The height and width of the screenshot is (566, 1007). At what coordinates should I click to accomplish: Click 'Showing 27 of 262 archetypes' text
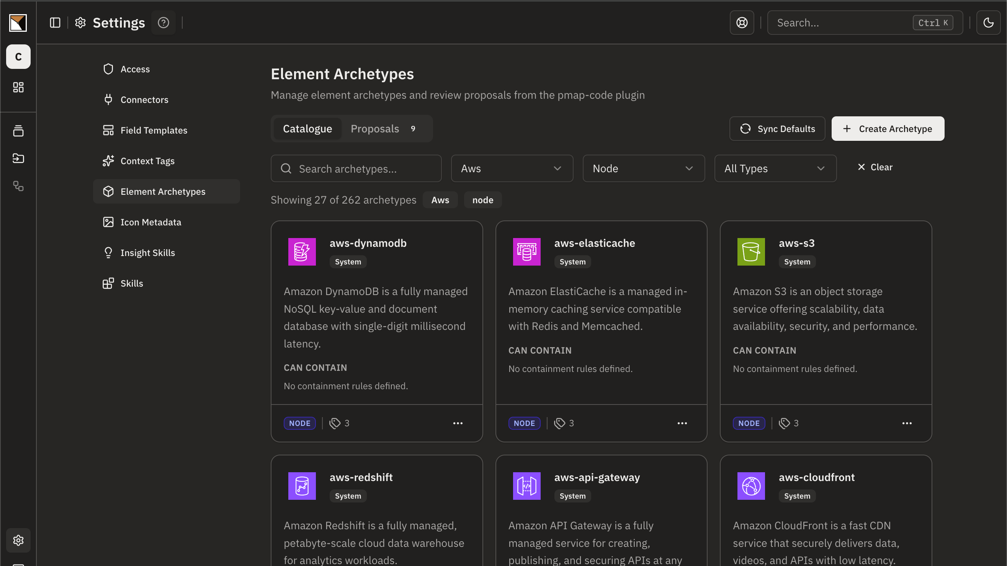tap(343, 200)
